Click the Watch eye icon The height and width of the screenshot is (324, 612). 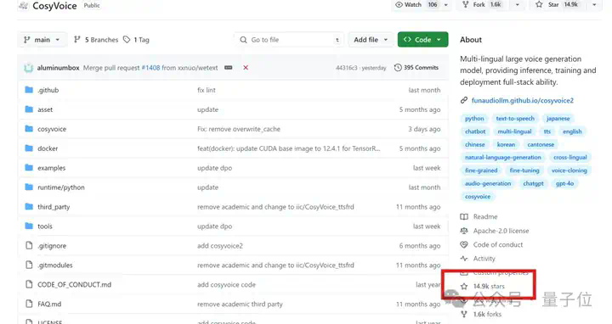[x=399, y=5]
